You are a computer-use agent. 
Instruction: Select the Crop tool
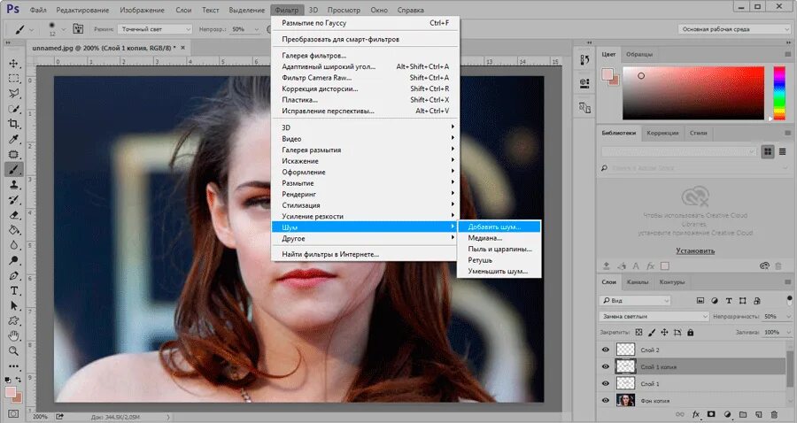click(x=13, y=124)
